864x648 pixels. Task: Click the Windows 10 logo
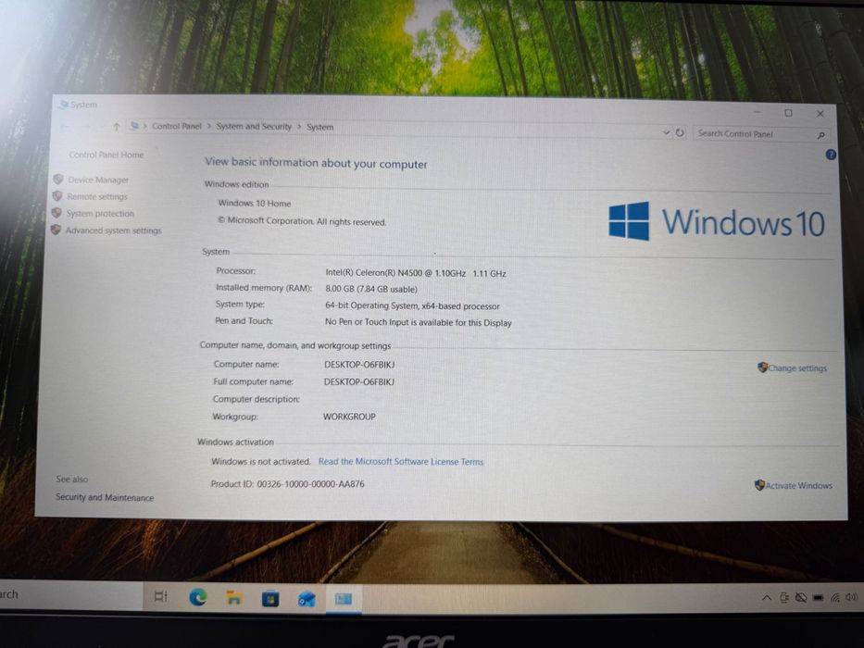tap(717, 221)
